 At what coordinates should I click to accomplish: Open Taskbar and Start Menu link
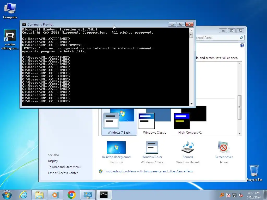(64, 167)
